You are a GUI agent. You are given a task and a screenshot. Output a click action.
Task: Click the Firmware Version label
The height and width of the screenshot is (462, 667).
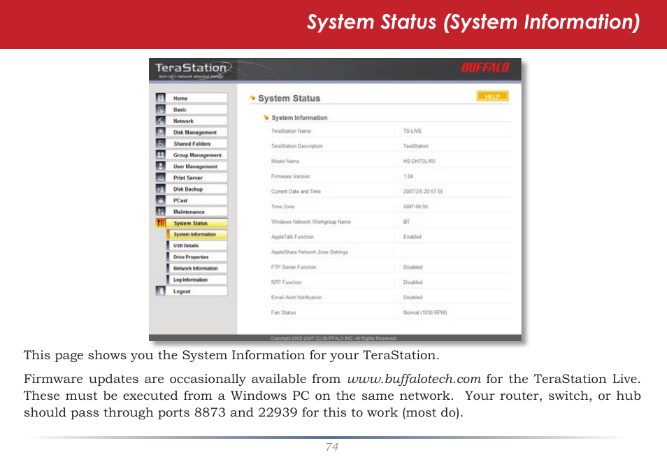[x=290, y=176]
